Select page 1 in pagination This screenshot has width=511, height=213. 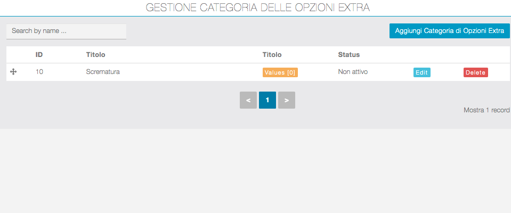(267, 100)
